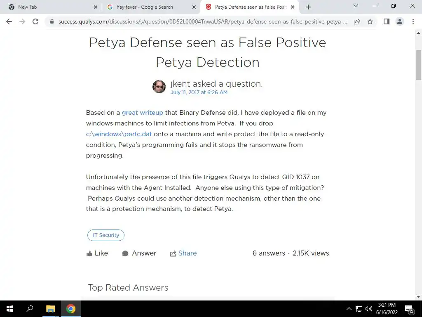Image resolution: width=422 pixels, height=317 pixels.
Task: Click the thumbs-up Like button
Action: tap(97, 253)
